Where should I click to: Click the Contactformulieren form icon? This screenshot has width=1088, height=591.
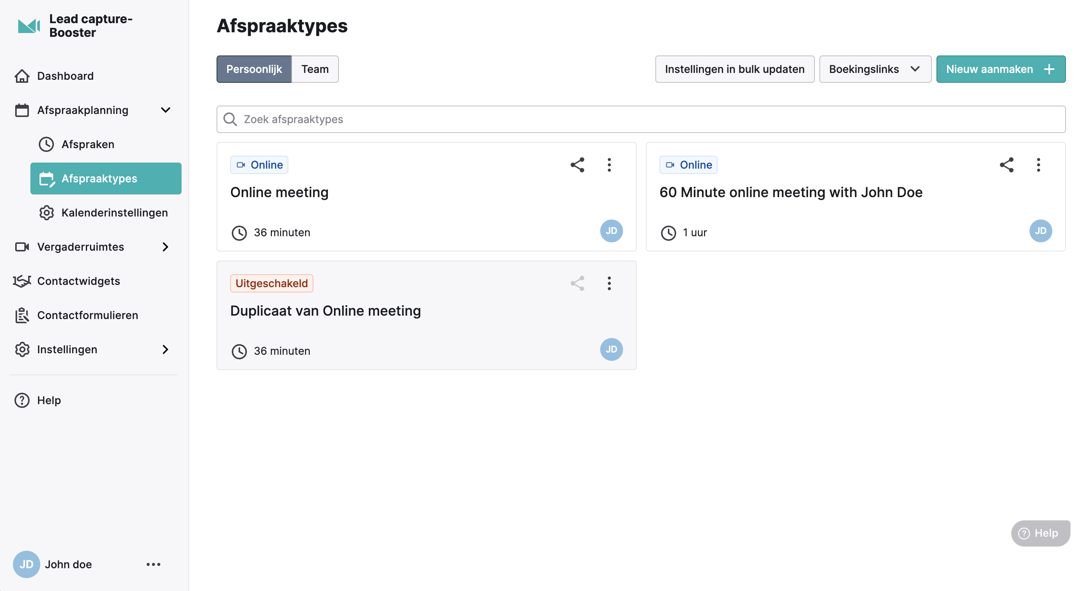pyautogui.click(x=22, y=315)
